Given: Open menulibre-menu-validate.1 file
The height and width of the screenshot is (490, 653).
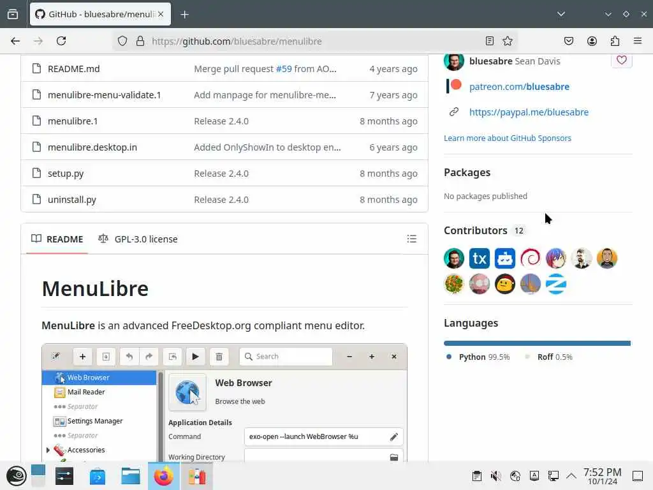Looking at the screenshot, I should 104,95.
